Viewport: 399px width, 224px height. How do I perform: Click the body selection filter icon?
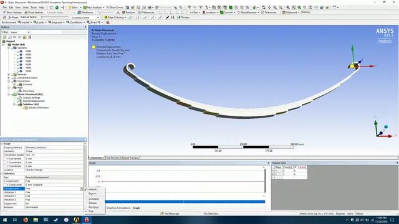tap(231, 7)
